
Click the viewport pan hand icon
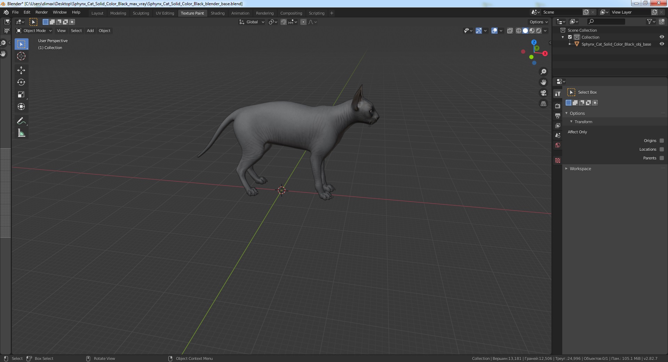coord(543,82)
